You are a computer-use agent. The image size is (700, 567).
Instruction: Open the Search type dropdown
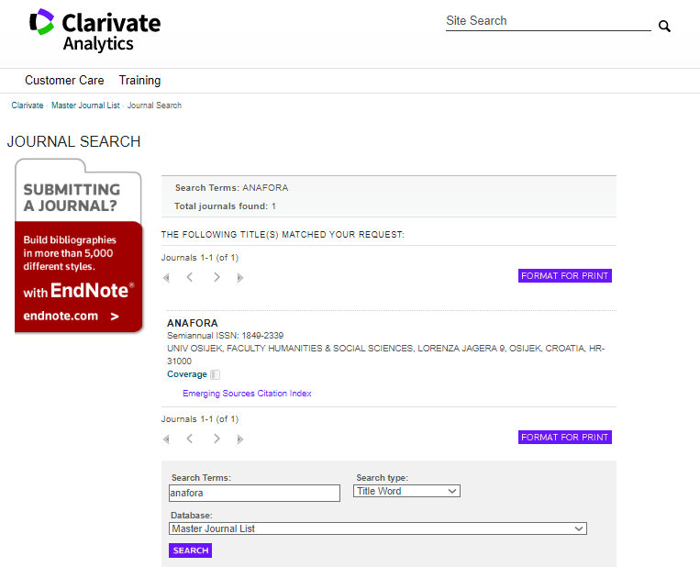(406, 491)
